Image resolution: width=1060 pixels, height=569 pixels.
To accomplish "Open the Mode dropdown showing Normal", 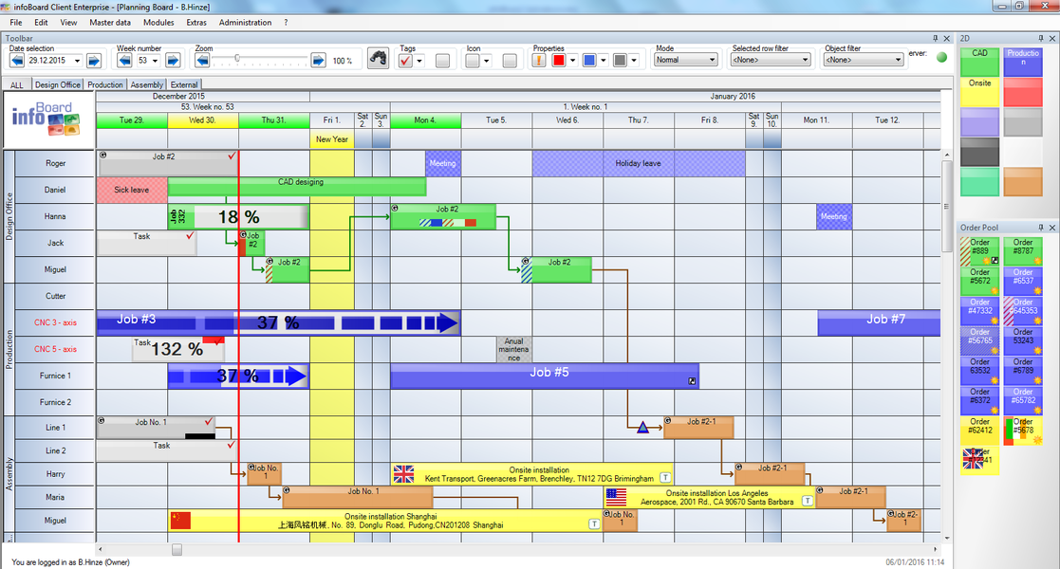I will (x=685, y=60).
